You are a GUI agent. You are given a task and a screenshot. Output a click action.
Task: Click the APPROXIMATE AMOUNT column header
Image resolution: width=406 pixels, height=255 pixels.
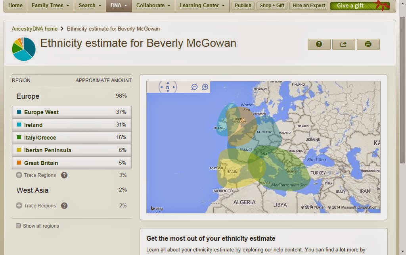point(103,81)
